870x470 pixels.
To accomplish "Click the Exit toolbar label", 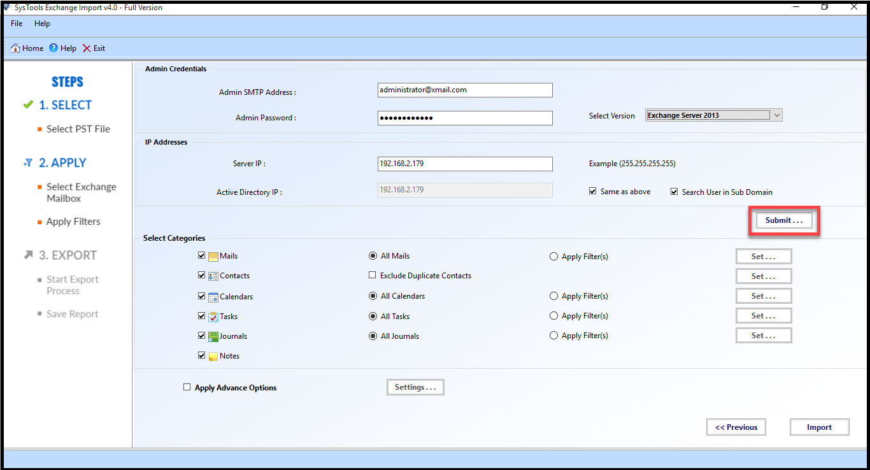I will [99, 48].
